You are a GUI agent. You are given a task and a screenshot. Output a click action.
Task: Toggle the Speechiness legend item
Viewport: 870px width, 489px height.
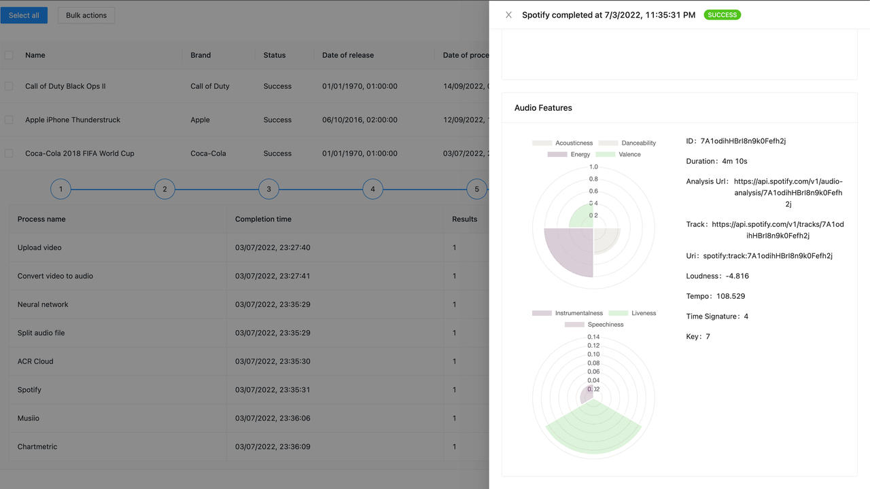pyautogui.click(x=594, y=325)
